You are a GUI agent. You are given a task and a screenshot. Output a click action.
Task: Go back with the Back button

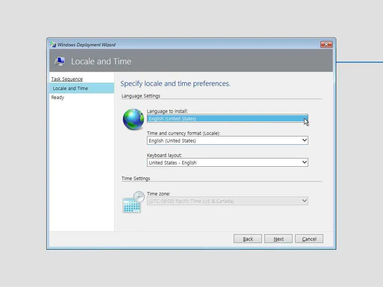click(248, 239)
